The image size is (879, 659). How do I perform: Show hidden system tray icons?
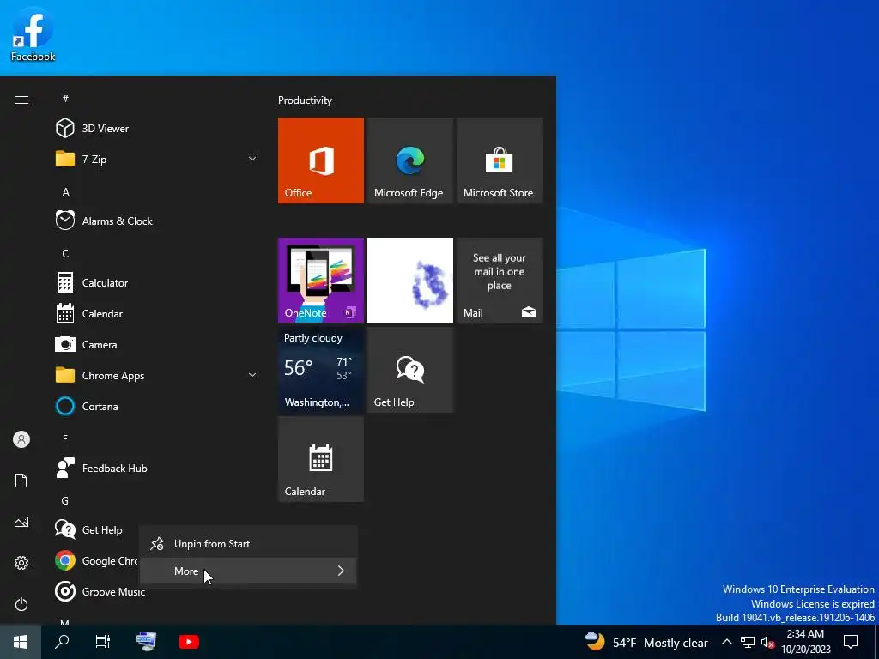tap(726, 642)
